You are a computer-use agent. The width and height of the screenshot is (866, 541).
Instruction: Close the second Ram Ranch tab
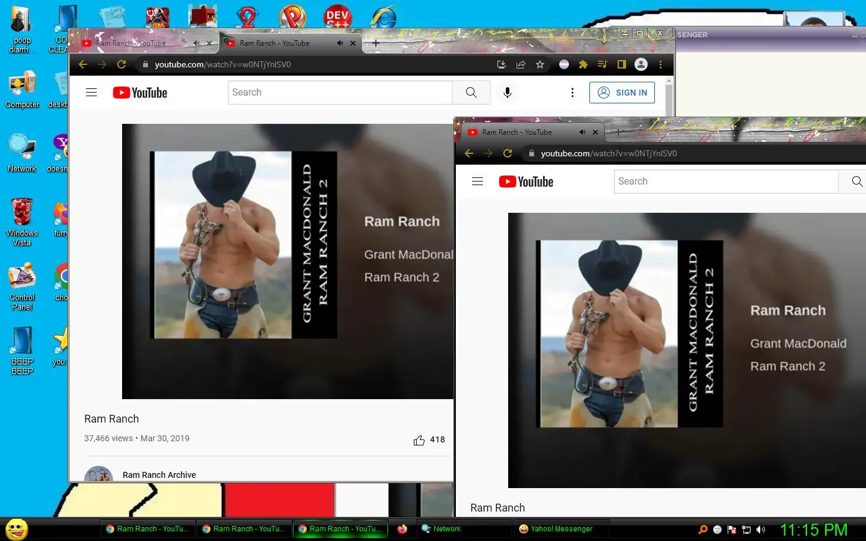[x=353, y=43]
